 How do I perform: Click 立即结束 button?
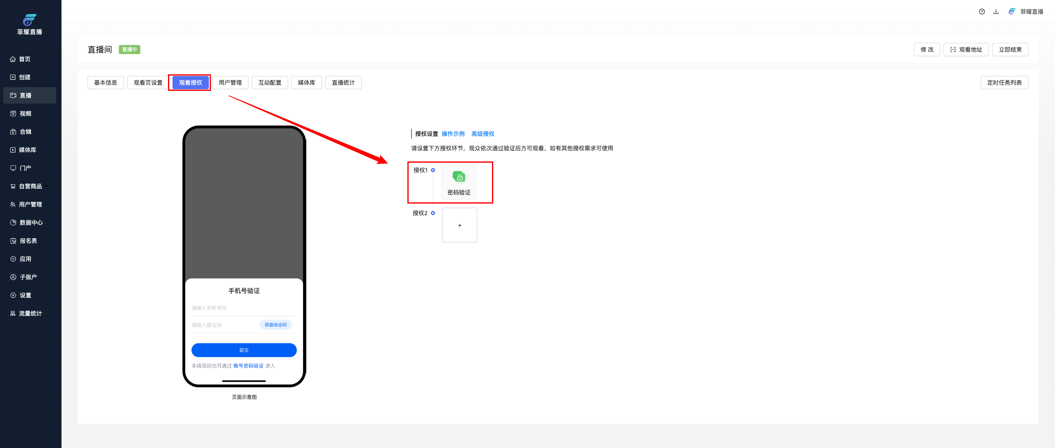1010,50
